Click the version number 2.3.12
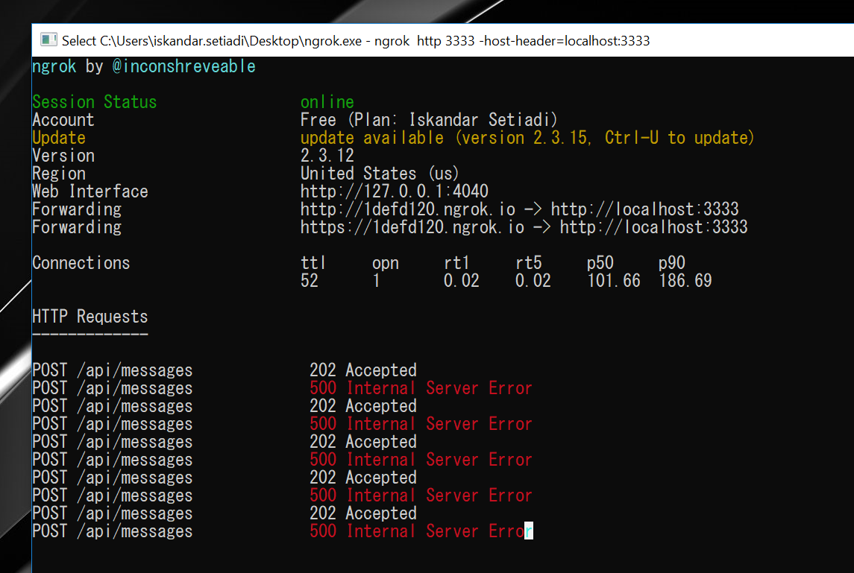Viewport: 854px width, 573px height. pos(327,156)
